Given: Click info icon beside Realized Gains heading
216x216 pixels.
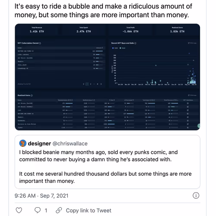Looking at the screenshot, I should [x=32, y=95].
